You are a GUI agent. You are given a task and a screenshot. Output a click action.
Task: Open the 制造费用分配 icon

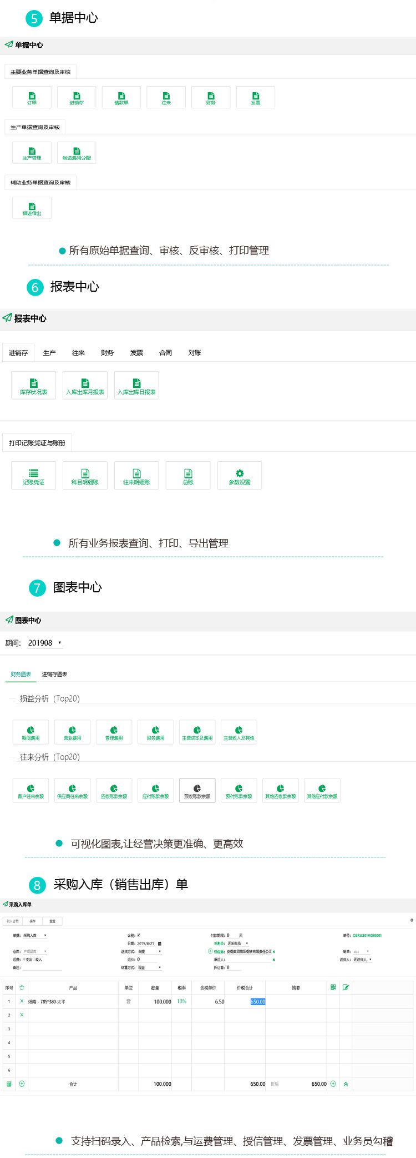pyautogui.click(x=77, y=153)
